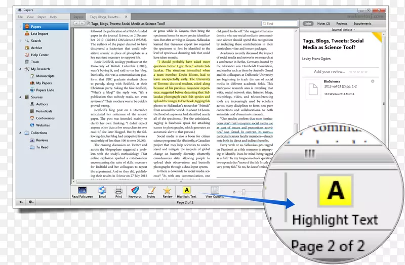Browse by Authors
Image resolution: width=405 pixels, height=265 pixels.
click(x=42, y=104)
